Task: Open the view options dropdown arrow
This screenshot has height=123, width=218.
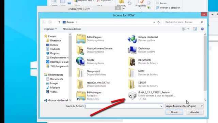Action: [x=188, y=29]
